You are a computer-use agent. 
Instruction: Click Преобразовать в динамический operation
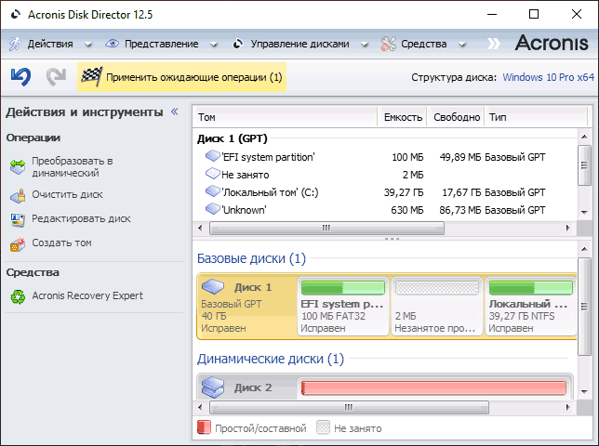[x=73, y=166]
